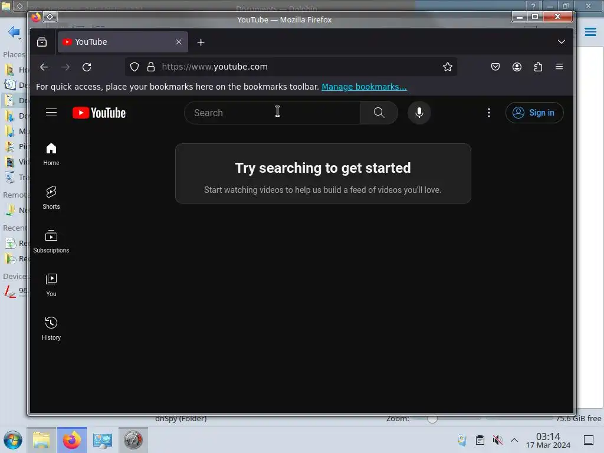
Task: Open Dolphin hamburger menu at right
Action: 590,32
